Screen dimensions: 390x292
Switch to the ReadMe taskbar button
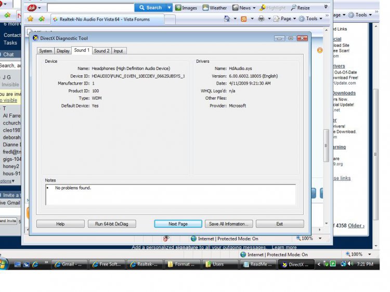(x=258, y=265)
